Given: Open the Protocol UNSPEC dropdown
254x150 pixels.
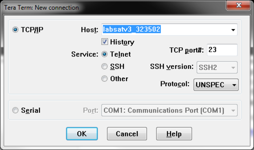Looking at the screenshot, I should pos(216,85).
